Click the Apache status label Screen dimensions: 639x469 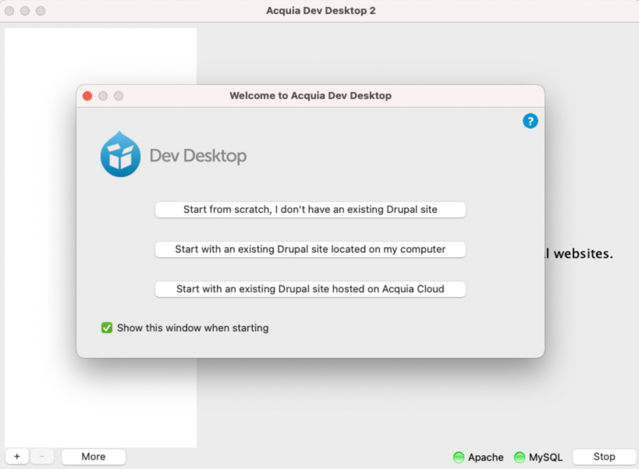(486, 457)
